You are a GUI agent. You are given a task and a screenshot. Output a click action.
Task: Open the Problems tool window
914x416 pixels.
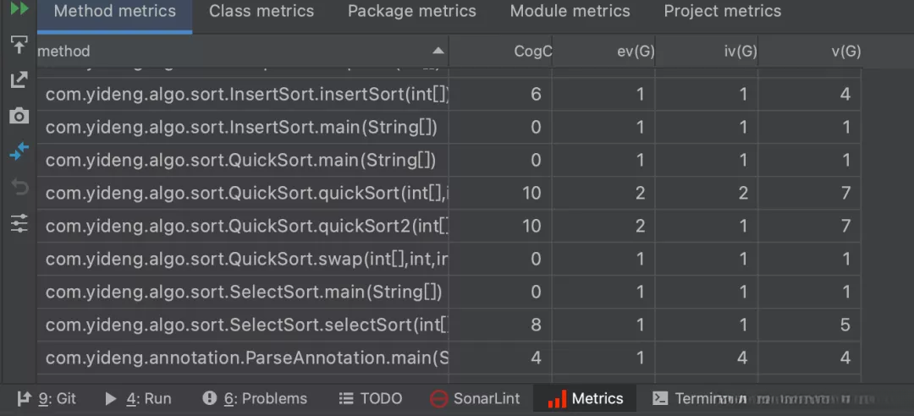(x=256, y=398)
